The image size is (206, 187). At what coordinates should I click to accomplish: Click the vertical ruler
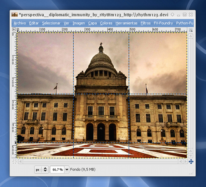(x=14, y=95)
